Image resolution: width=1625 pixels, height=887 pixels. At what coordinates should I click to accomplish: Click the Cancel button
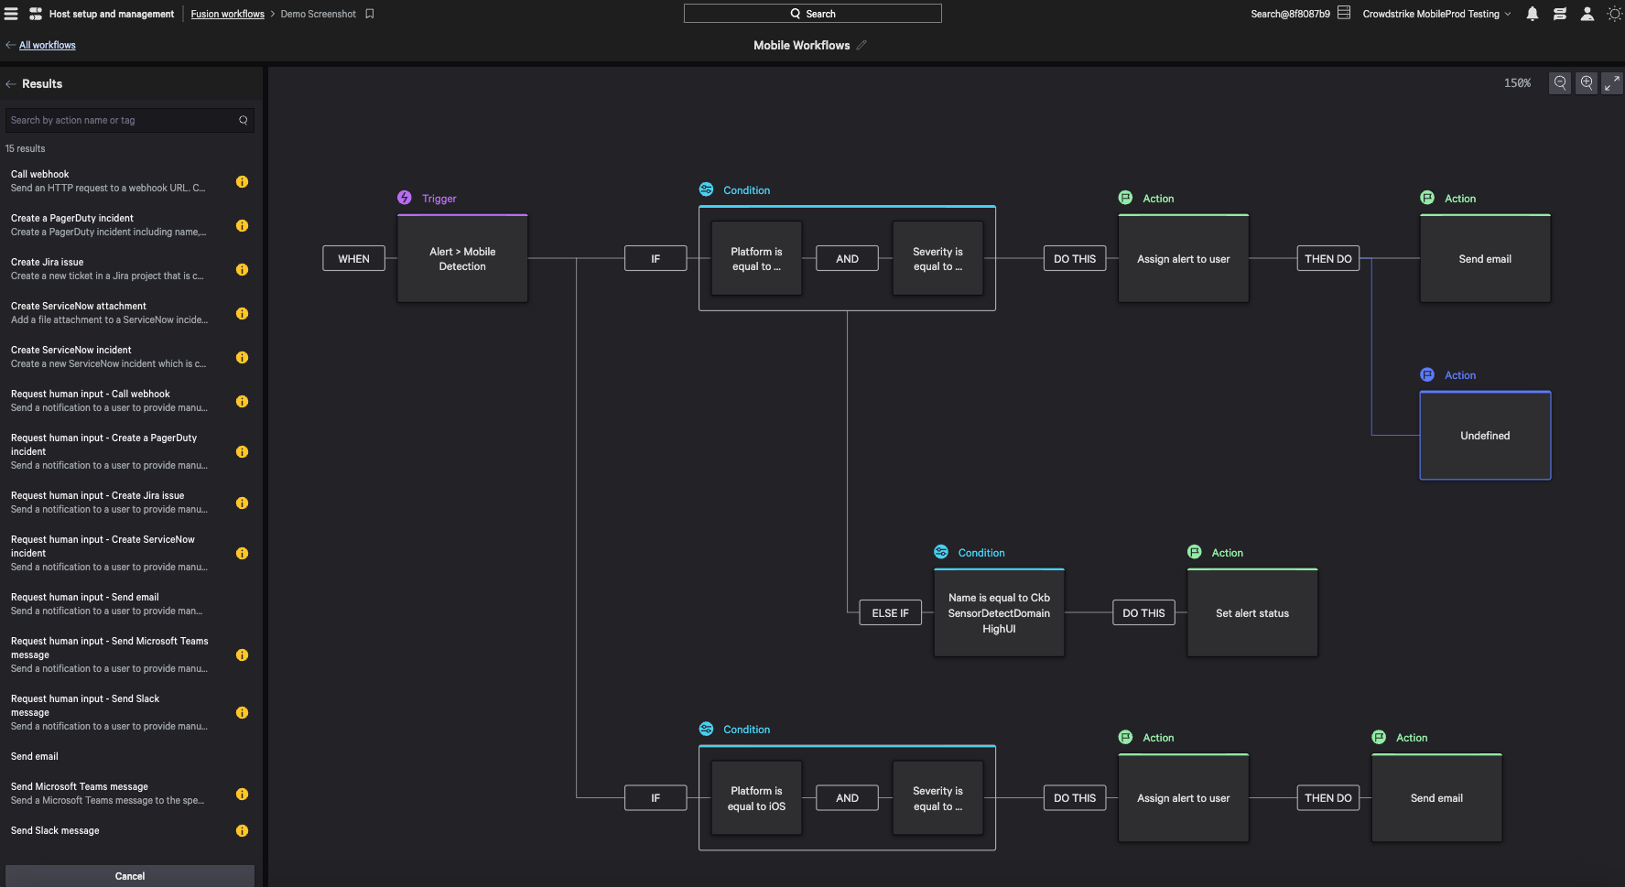tap(130, 876)
